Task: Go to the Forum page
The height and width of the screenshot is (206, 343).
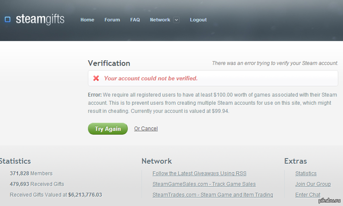Action: click(x=112, y=20)
